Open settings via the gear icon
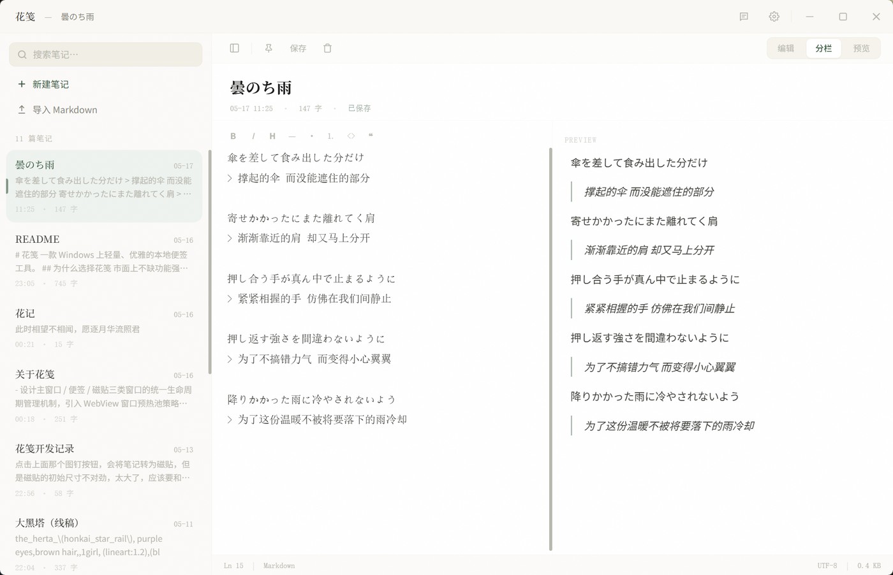The width and height of the screenshot is (893, 575). pyautogui.click(x=774, y=17)
